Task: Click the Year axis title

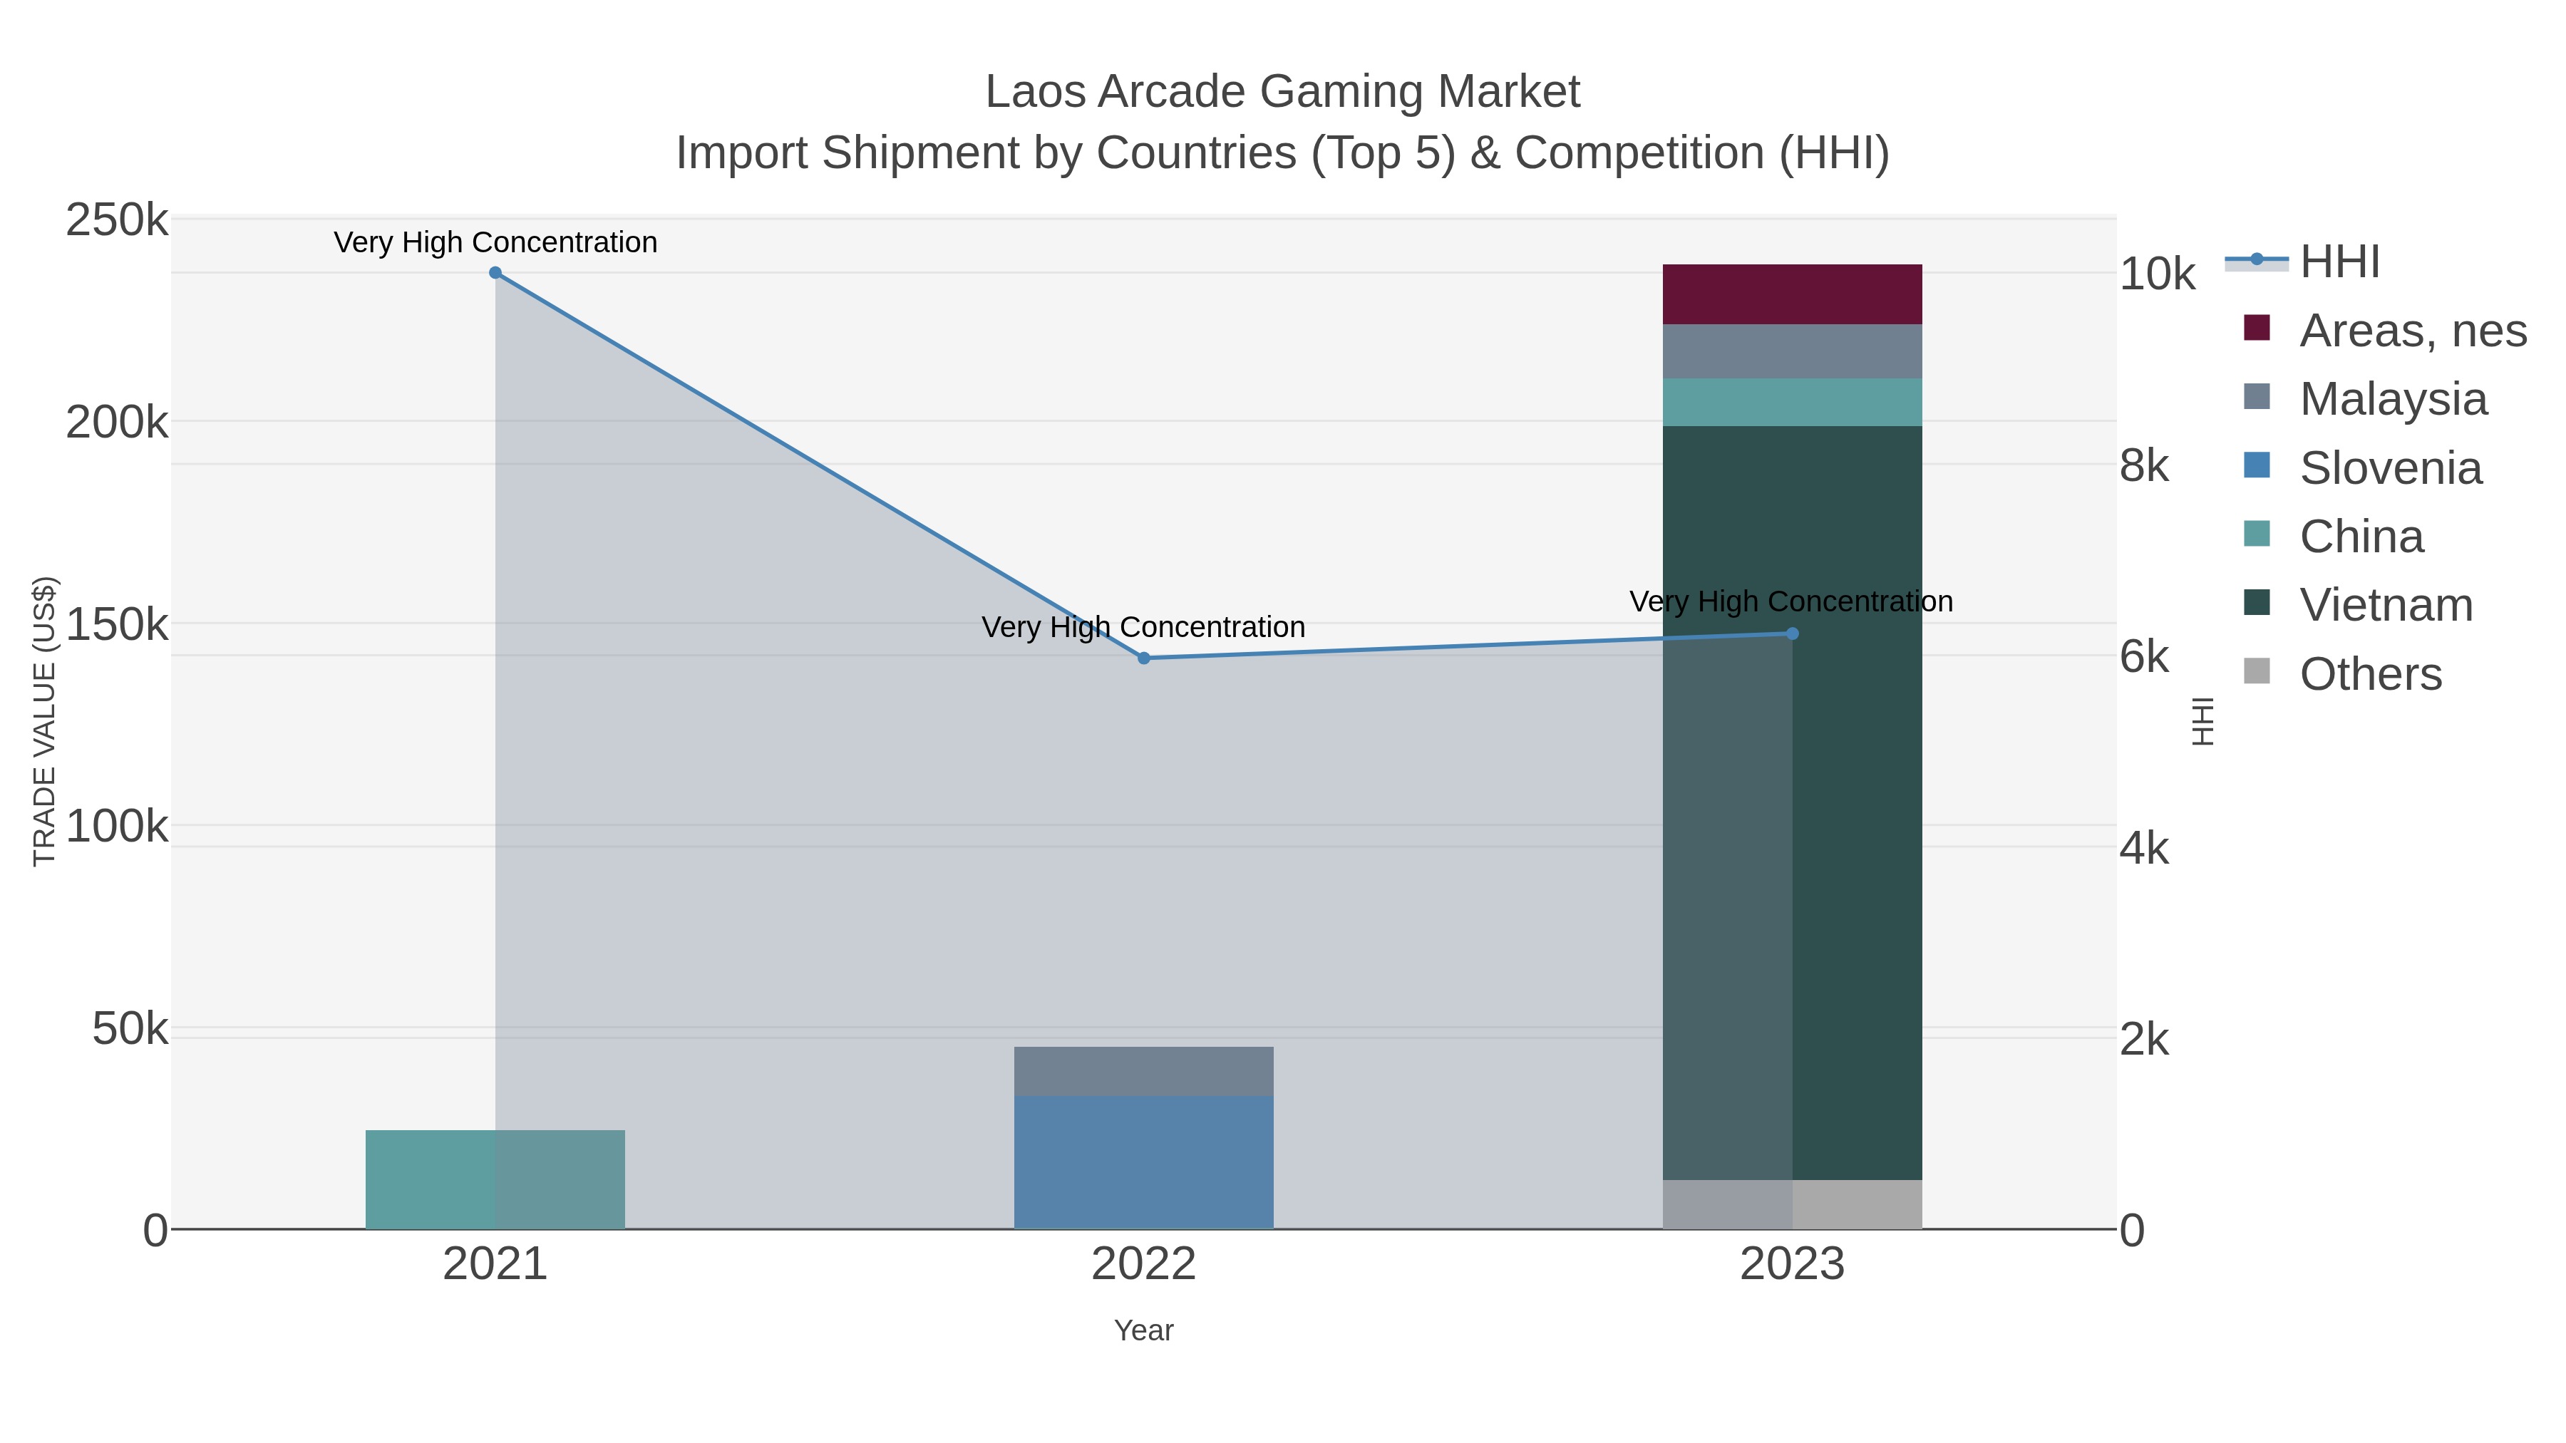Action: [1143, 1330]
